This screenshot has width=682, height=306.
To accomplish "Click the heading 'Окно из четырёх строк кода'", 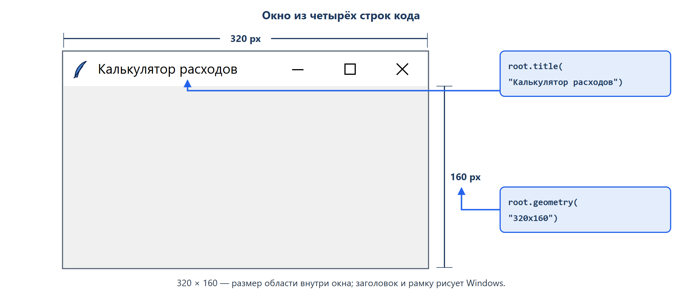I will [341, 16].
